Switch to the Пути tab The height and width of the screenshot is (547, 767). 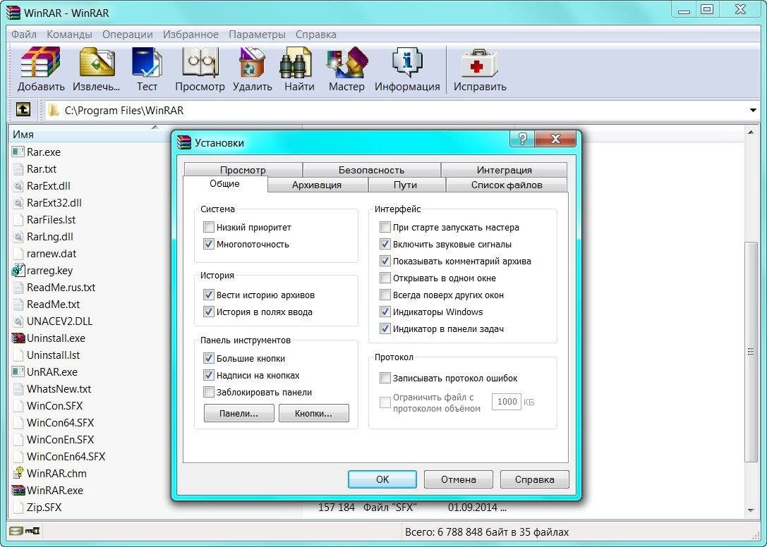pos(406,185)
